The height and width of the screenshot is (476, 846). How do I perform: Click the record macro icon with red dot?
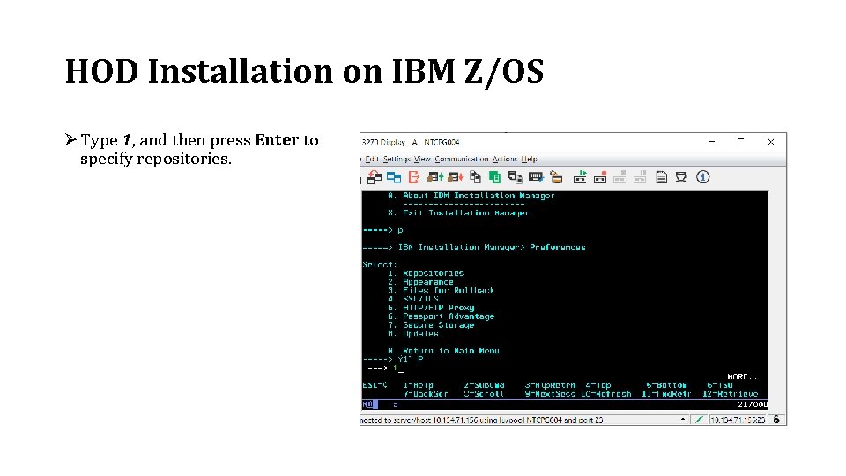pyautogui.click(x=600, y=177)
